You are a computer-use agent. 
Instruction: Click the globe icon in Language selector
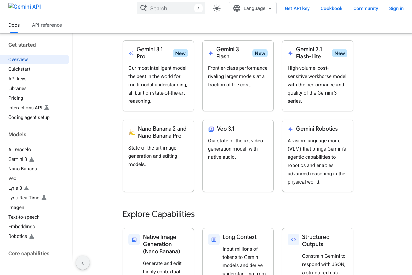(x=237, y=8)
